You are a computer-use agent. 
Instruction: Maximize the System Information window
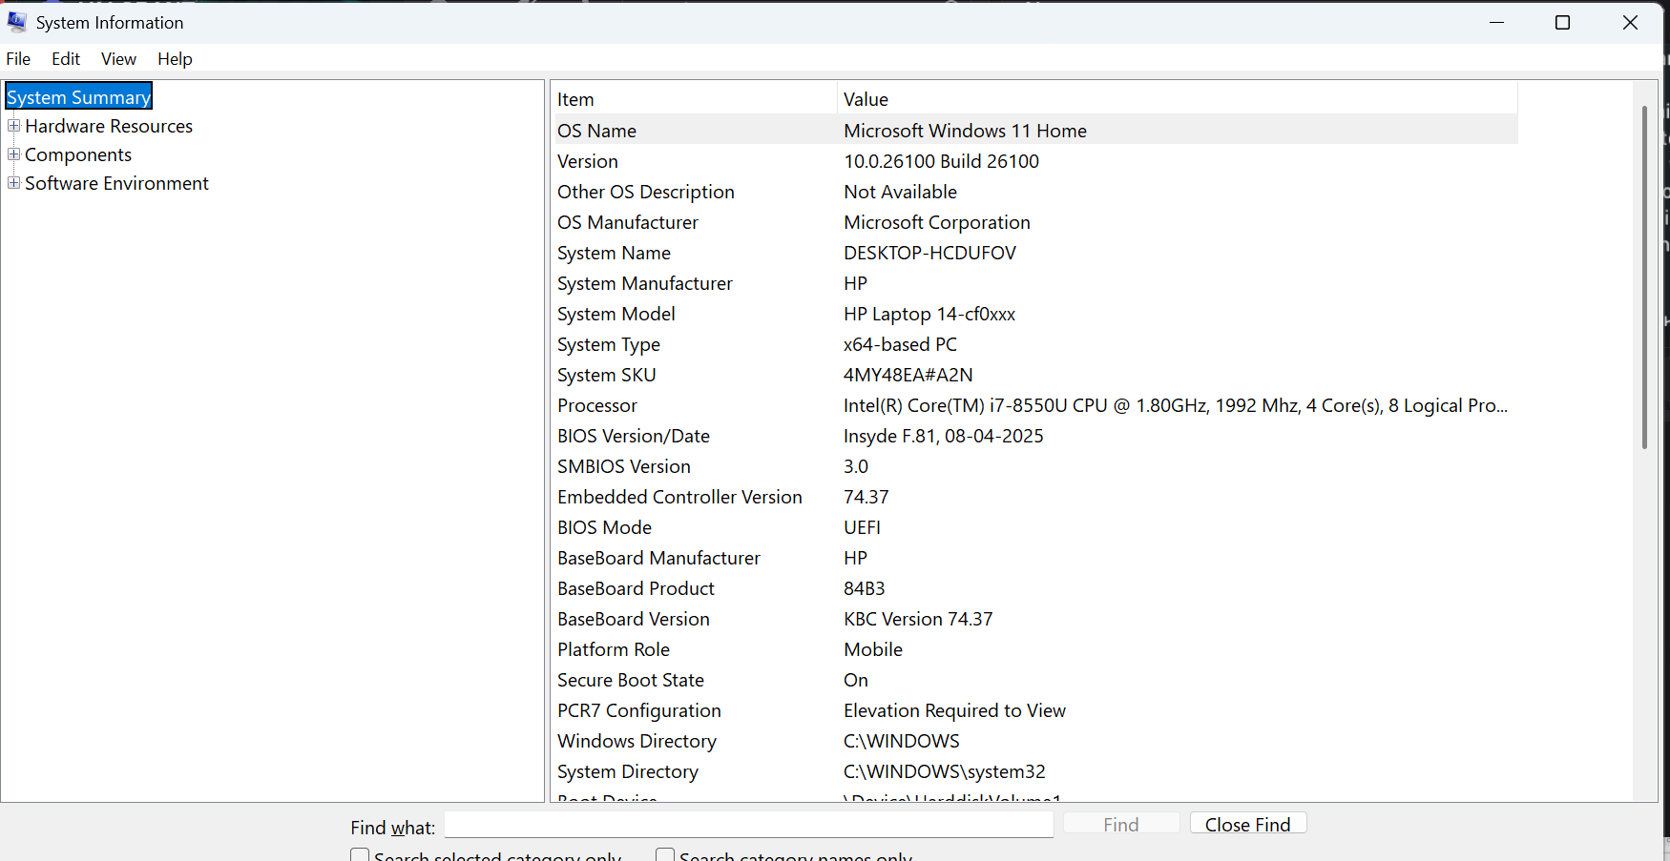click(1562, 22)
